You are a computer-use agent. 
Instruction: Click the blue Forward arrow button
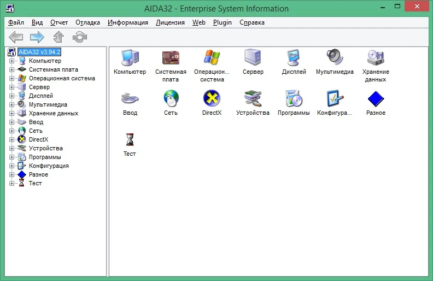[37, 37]
